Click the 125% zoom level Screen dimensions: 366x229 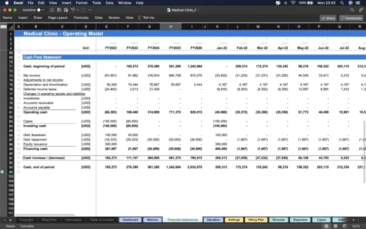356,226
